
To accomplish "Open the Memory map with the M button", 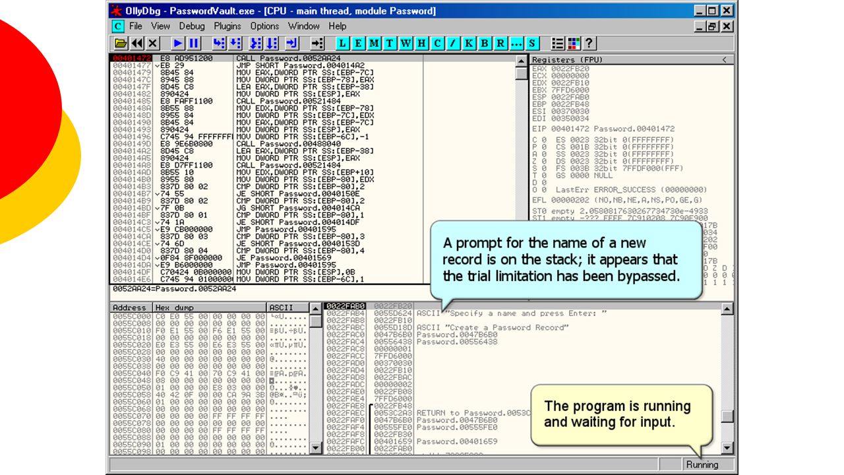I will pos(375,44).
